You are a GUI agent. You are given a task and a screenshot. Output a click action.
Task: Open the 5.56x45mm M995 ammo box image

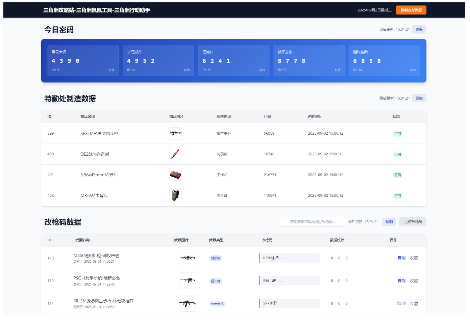click(x=175, y=175)
